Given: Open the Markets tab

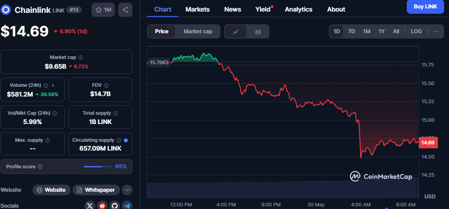Looking at the screenshot, I should point(197,9).
